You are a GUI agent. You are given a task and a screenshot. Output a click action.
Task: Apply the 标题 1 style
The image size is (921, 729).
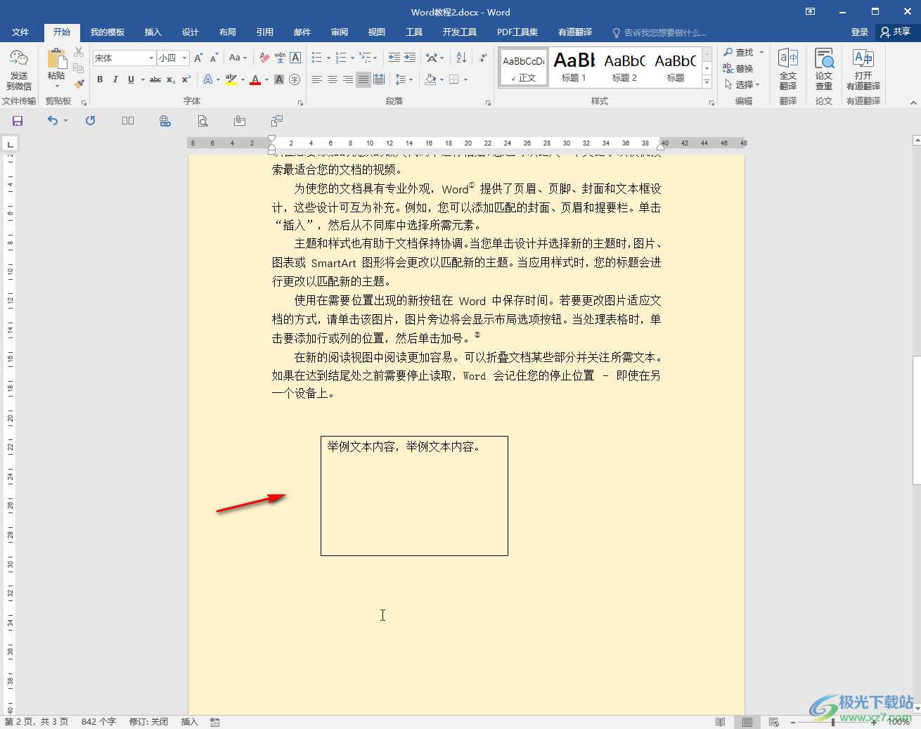[574, 67]
